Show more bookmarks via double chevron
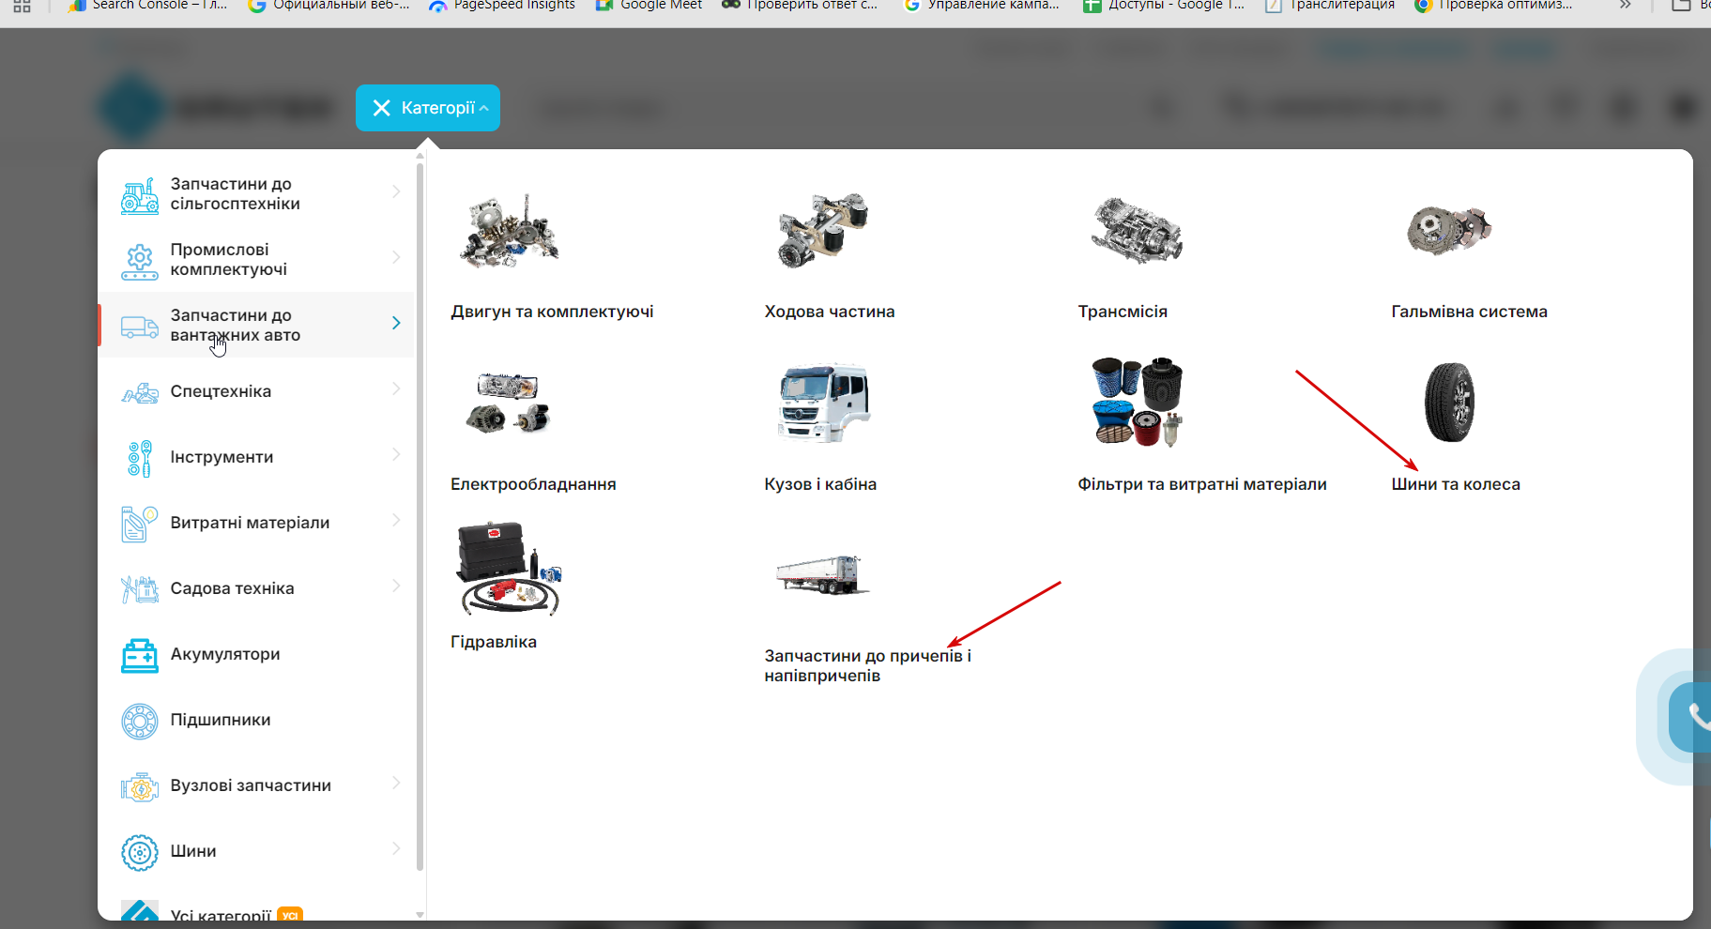1711x929 pixels. pyautogui.click(x=1625, y=5)
